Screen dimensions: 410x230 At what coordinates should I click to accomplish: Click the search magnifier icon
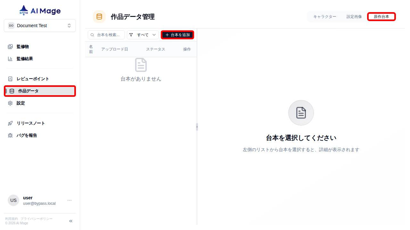tap(92, 34)
